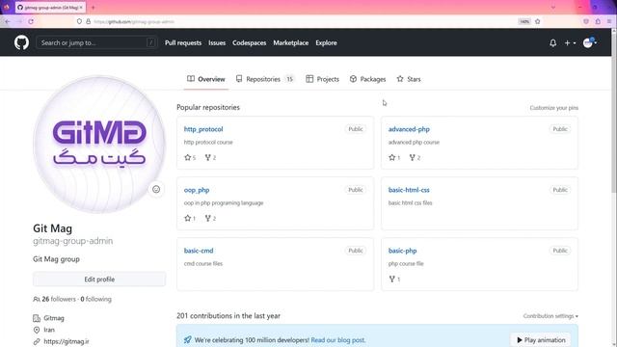Click Read our blog post link
The image size is (617, 347).
coord(338,340)
